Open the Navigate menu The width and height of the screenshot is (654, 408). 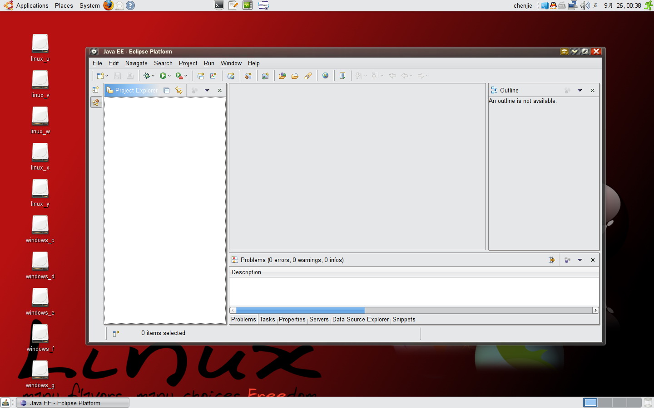136,63
